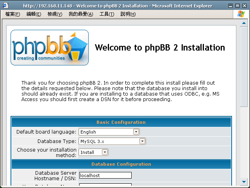
Task: Click the Welcome to phpBB 2 Installation heading
Action: (160, 47)
